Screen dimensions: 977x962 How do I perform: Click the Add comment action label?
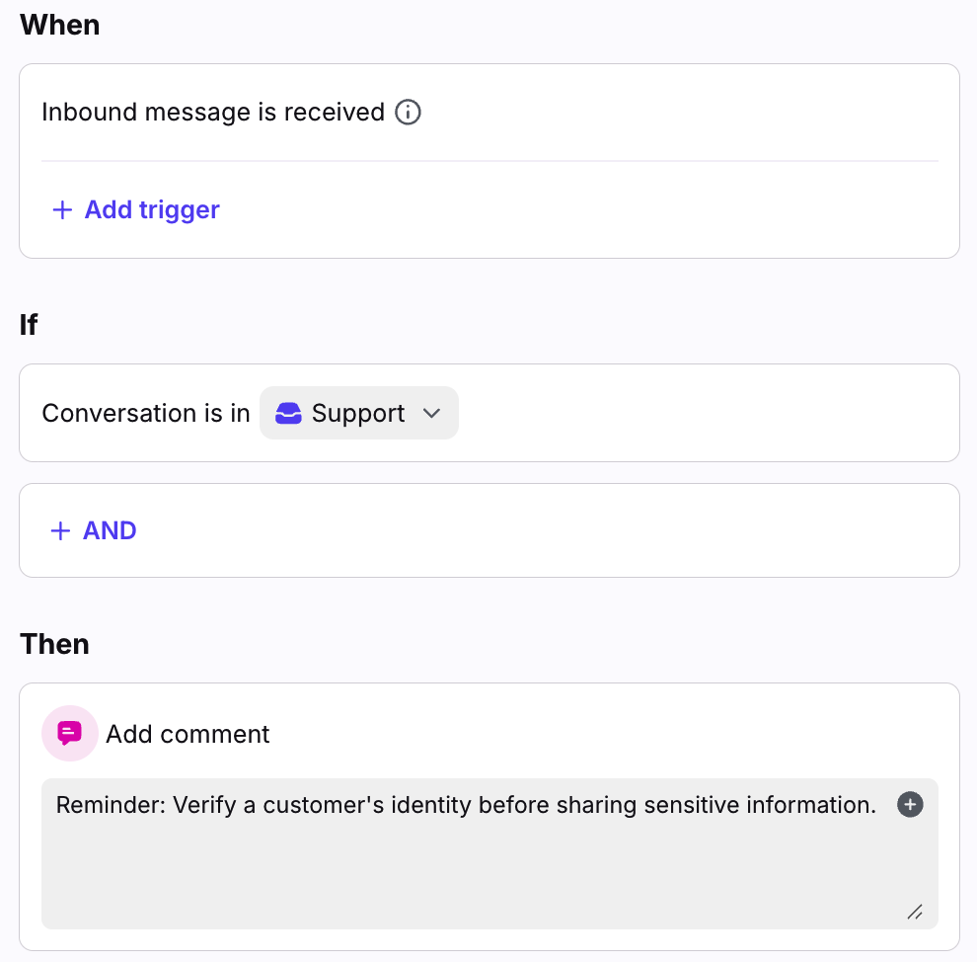188,734
